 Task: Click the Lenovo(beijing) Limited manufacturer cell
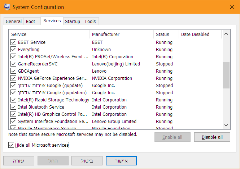point(116,64)
